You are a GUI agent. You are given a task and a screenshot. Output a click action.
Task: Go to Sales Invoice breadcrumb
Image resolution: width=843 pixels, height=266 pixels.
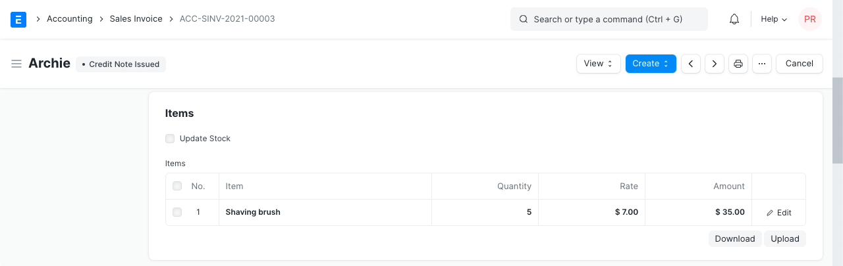pos(136,19)
